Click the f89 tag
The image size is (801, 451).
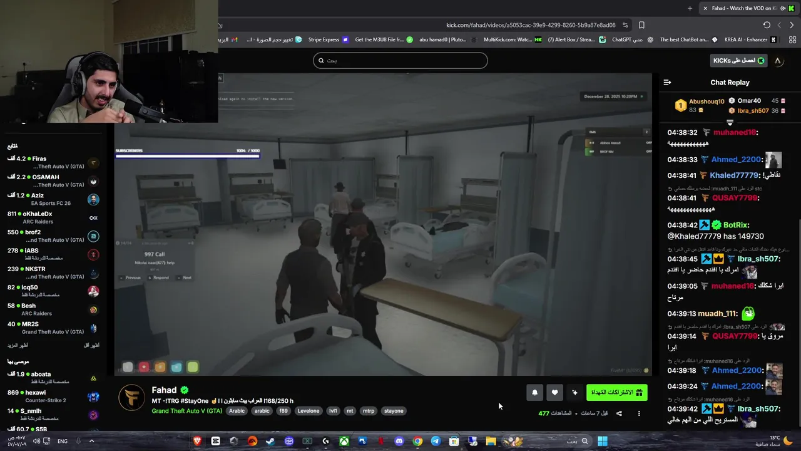283,411
